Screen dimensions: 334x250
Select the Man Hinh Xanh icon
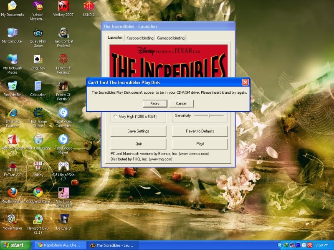pyautogui.click(x=38, y=142)
